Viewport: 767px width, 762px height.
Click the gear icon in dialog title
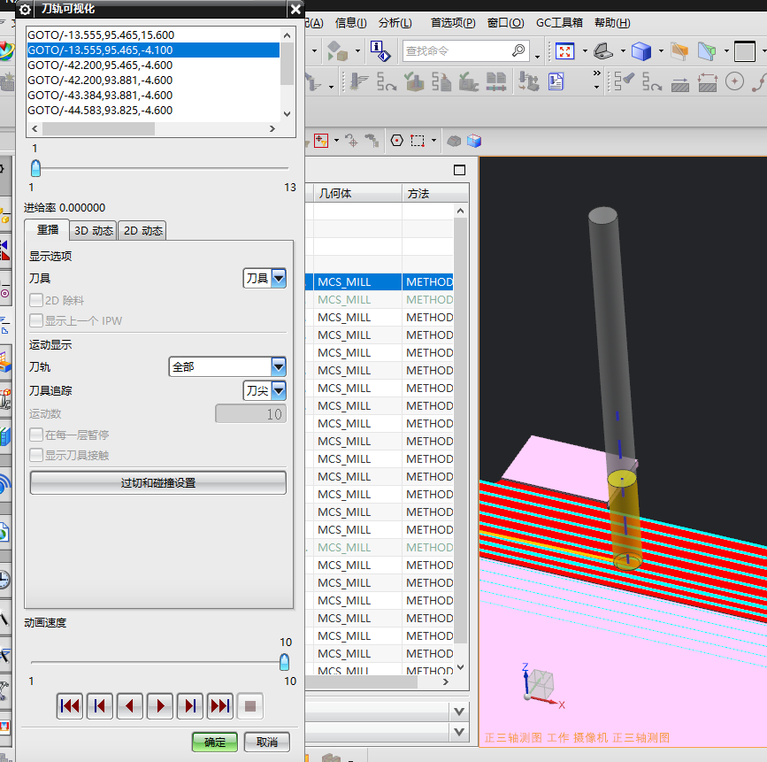click(25, 10)
